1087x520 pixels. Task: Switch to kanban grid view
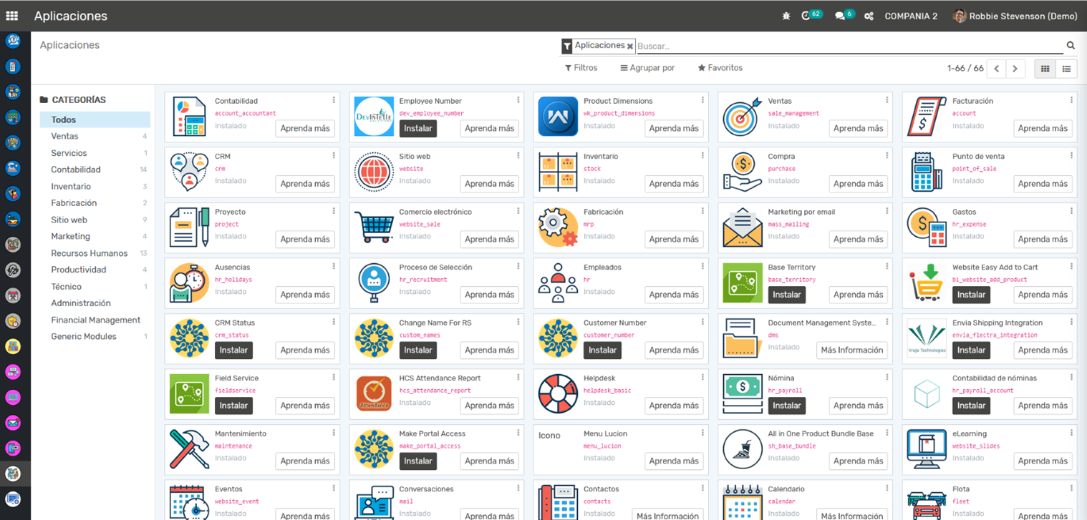coord(1045,69)
